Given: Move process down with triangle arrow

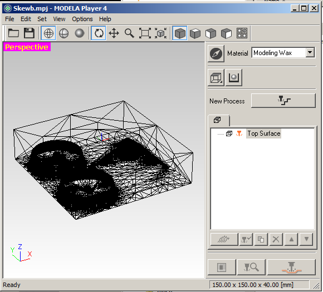Looking at the screenshot, I should (x=306, y=239).
